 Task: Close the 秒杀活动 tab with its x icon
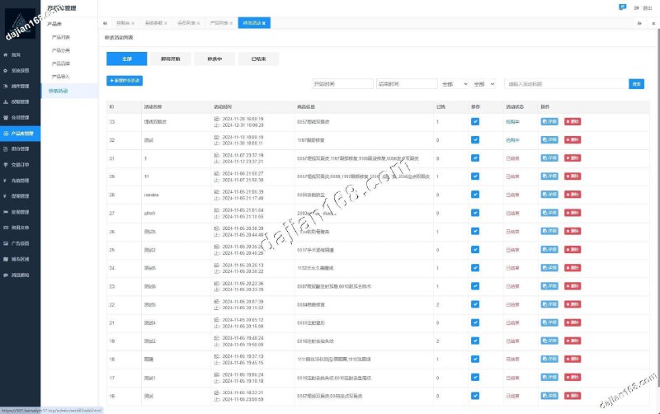[x=263, y=23]
